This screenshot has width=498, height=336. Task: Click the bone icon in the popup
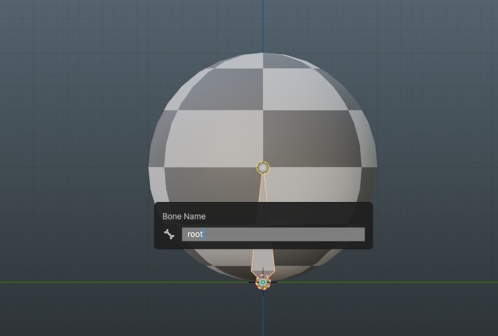coord(169,234)
